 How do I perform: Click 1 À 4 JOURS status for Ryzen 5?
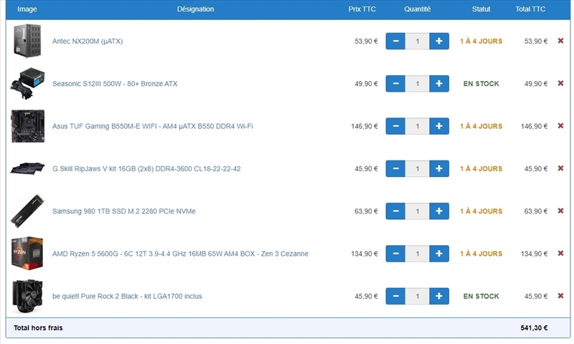(481, 254)
